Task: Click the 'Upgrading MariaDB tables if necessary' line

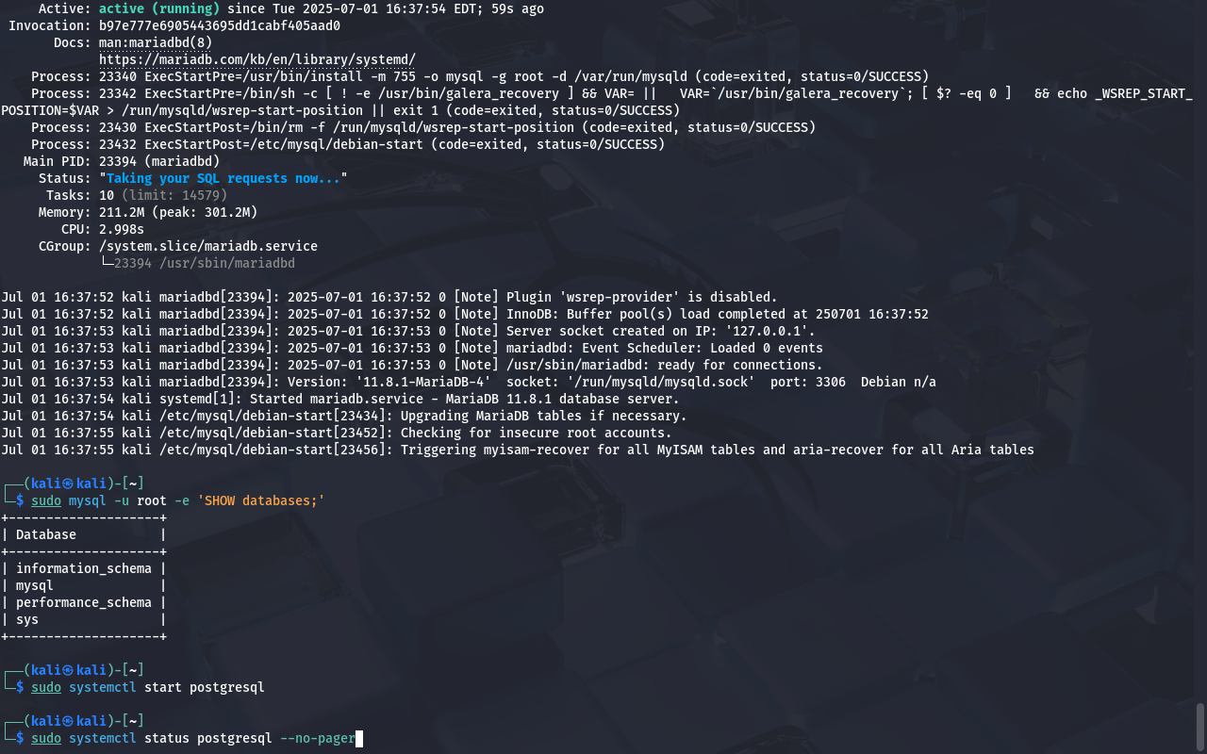Action: [344, 416]
